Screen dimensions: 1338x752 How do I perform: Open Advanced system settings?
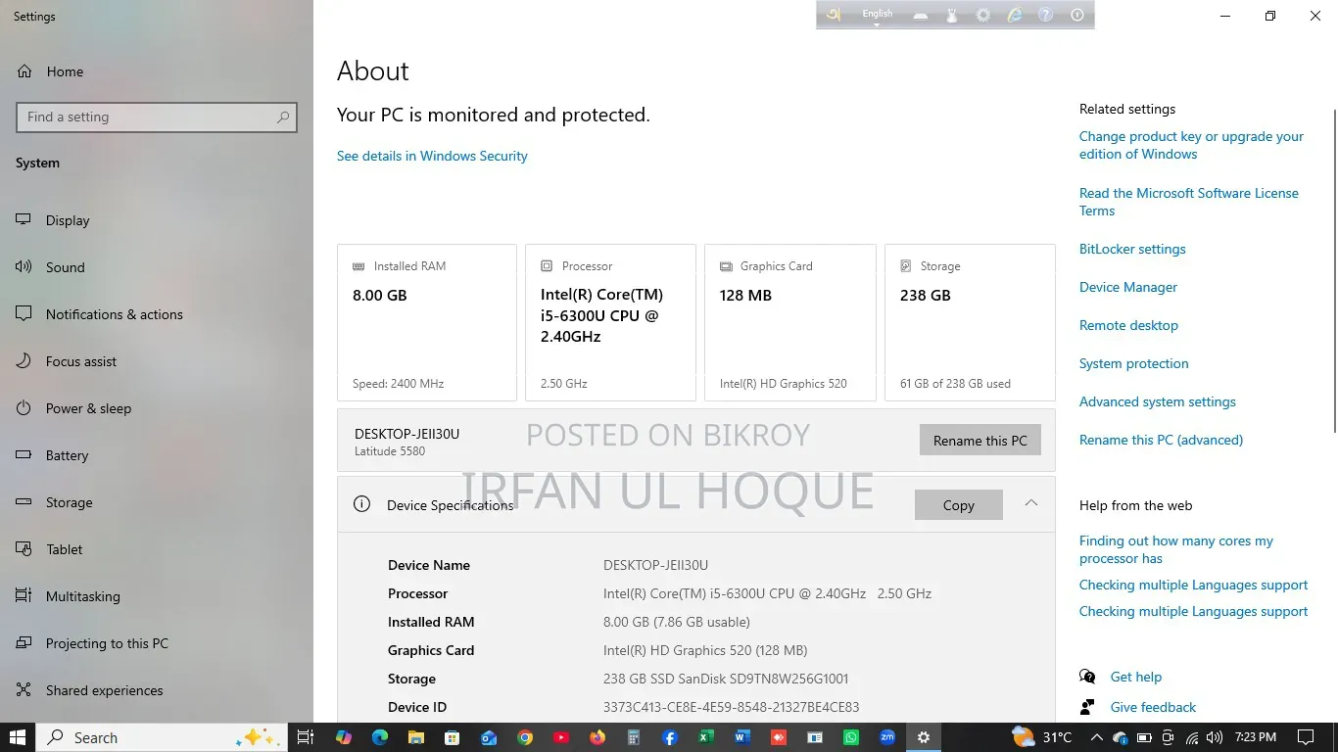coord(1157,401)
